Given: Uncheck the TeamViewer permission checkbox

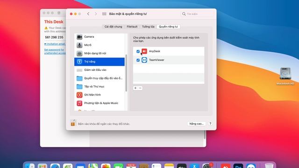Looking at the screenshot, I should click(138, 60).
